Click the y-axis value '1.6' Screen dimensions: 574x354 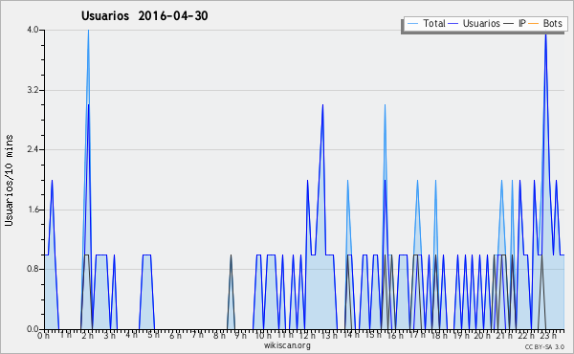[33, 210]
